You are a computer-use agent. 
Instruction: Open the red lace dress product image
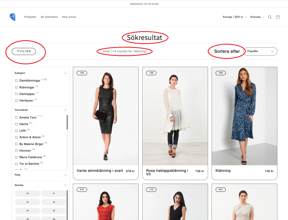(x=106, y=202)
